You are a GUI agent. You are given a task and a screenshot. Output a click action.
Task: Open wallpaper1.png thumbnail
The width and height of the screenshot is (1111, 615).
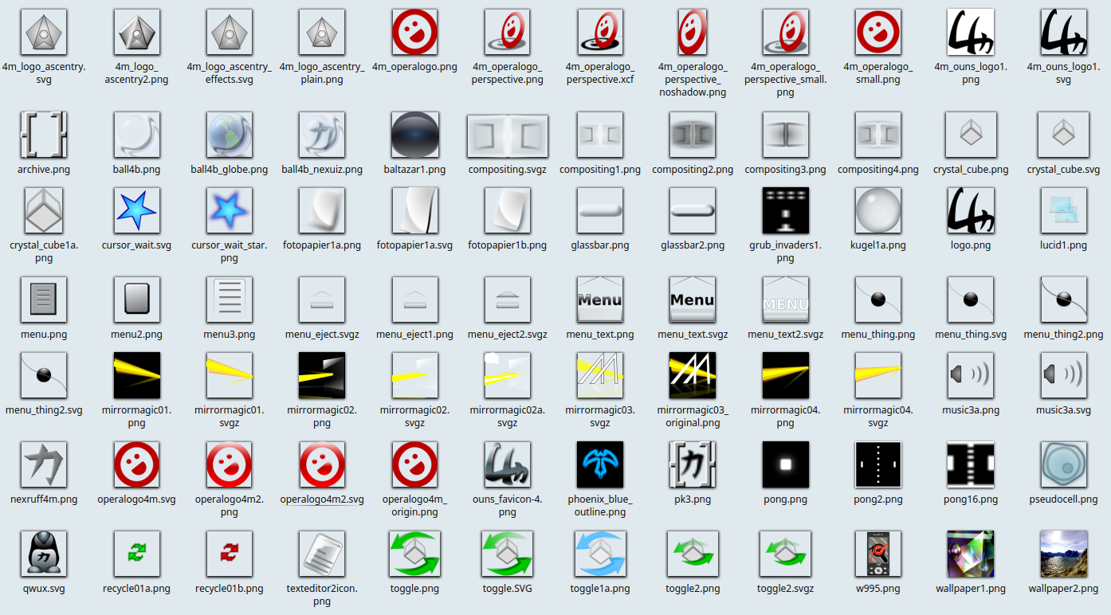pos(971,554)
